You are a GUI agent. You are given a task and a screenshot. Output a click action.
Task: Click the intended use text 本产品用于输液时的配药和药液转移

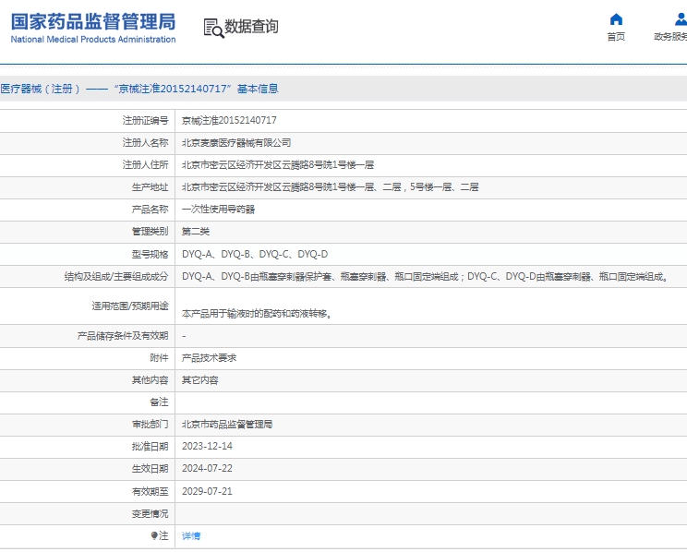(x=257, y=314)
